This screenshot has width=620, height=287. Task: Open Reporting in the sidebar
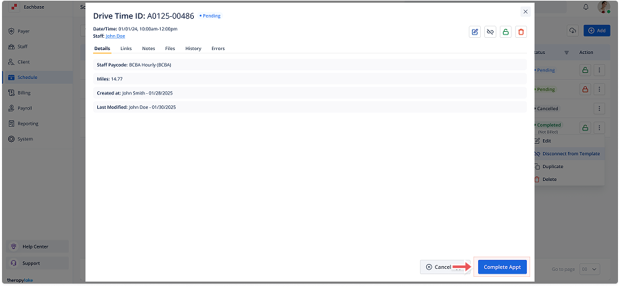tap(37, 124)
